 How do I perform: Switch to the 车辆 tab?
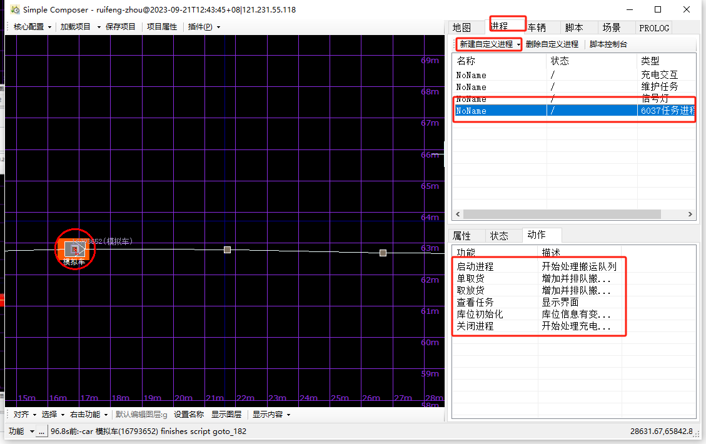click(x=536, y=28)
